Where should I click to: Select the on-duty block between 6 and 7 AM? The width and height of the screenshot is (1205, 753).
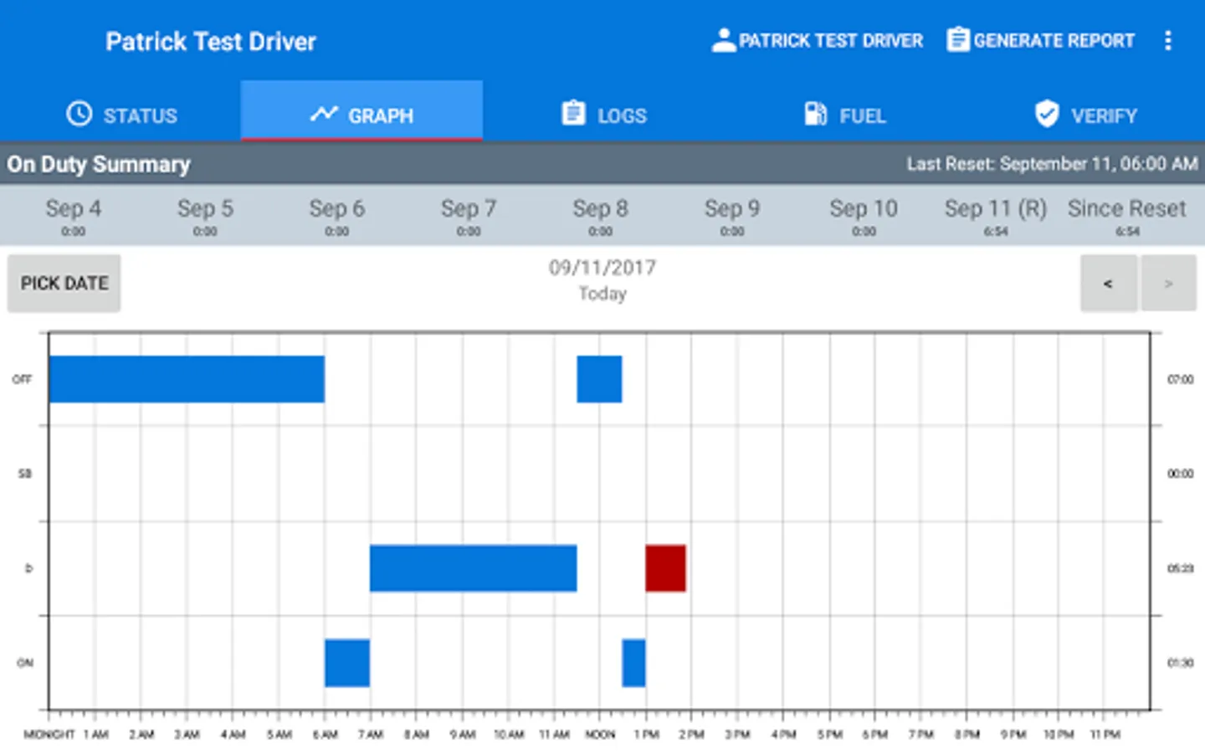pyautogui.click(x=347, y=663)
